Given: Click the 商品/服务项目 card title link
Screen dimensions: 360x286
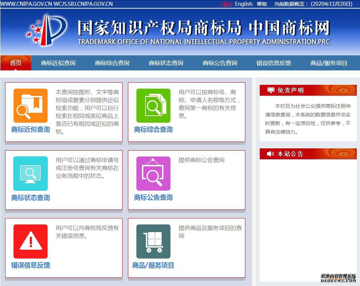Looking at the screenshot, I should coord(153,265).
